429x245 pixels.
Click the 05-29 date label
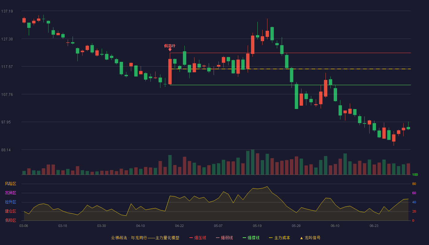point(296,226)
